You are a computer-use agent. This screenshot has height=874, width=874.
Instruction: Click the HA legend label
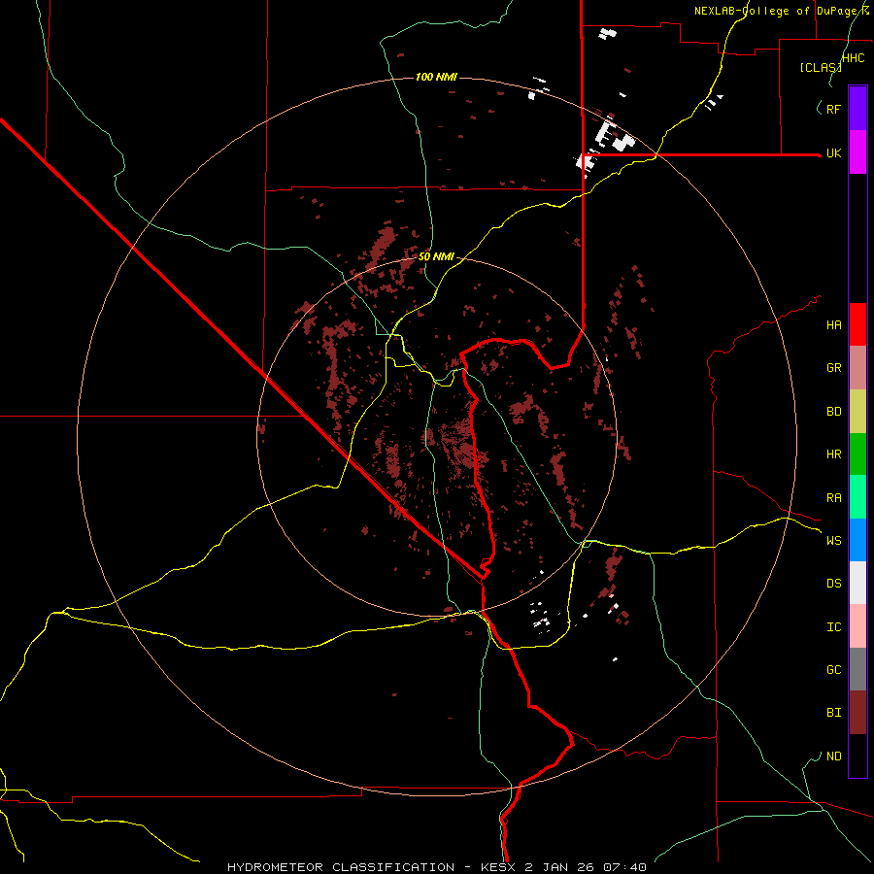click(833, 324)
